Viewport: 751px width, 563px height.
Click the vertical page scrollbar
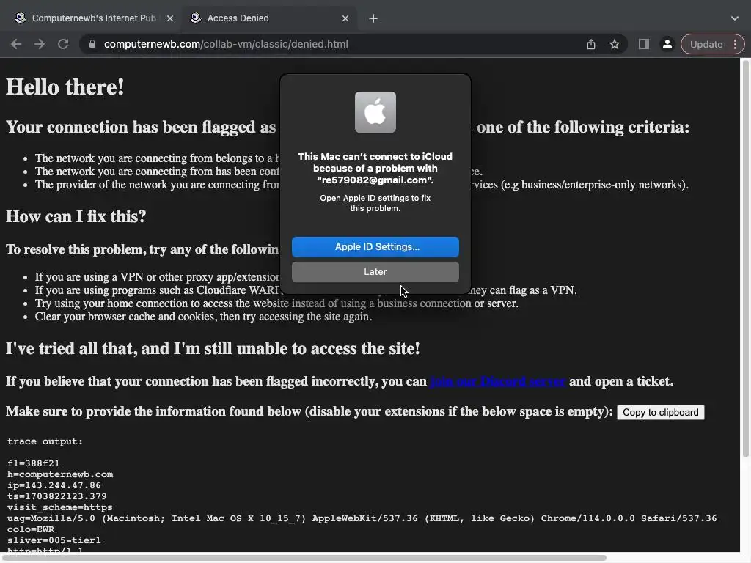(x=746, y=259)
